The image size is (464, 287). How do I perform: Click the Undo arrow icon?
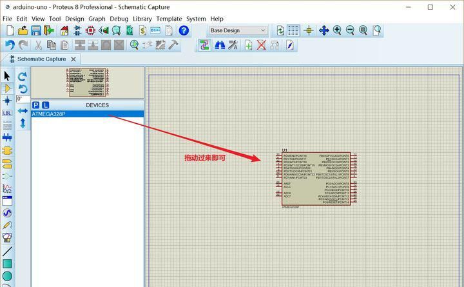pyautogui.click(x=10, y=45)
